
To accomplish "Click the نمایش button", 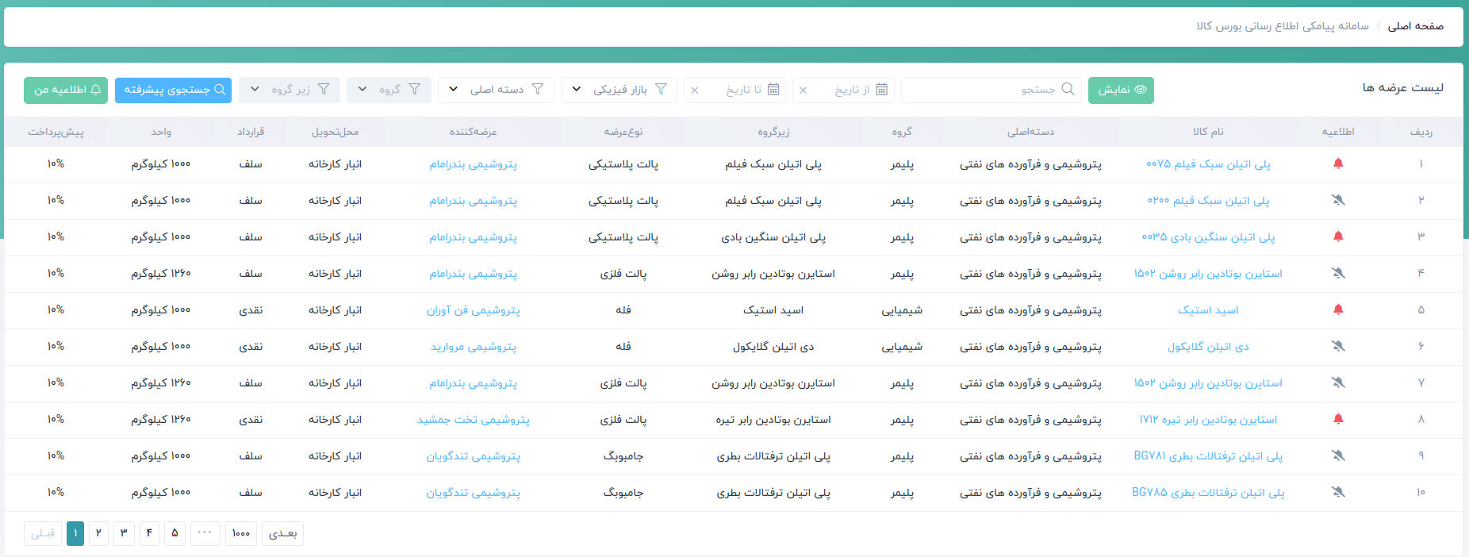I will (x=1121, y=90).
